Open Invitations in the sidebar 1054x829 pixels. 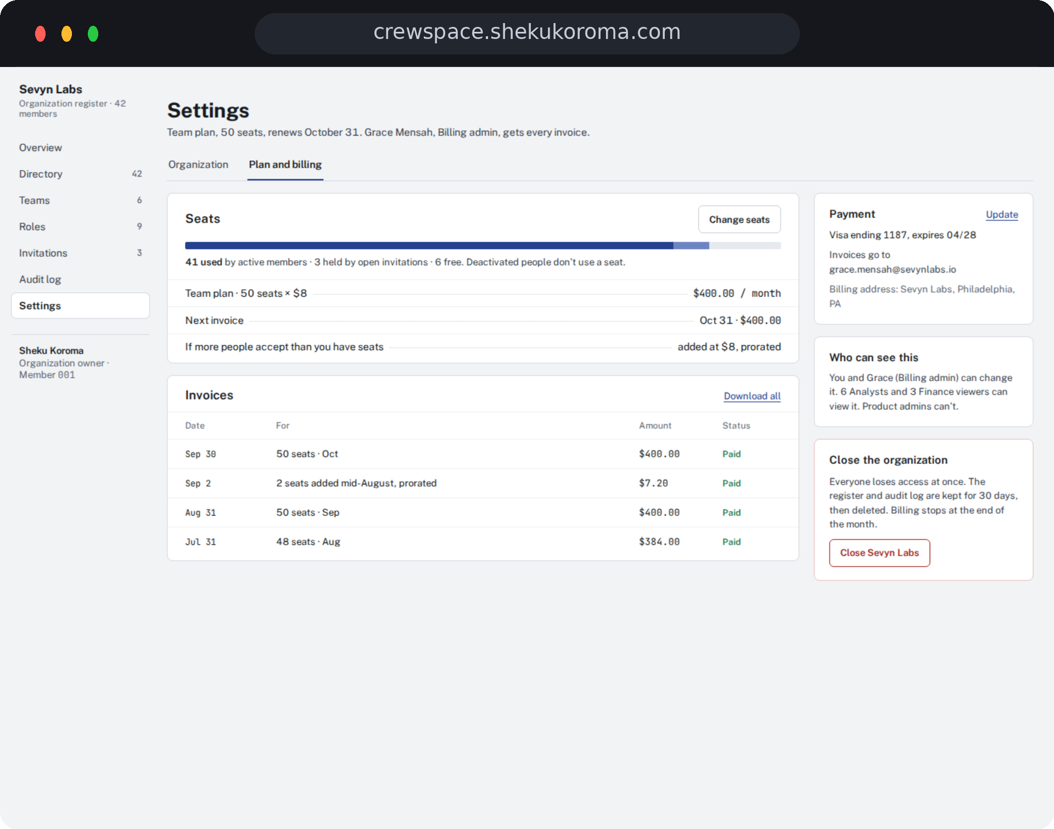(80, 253)
